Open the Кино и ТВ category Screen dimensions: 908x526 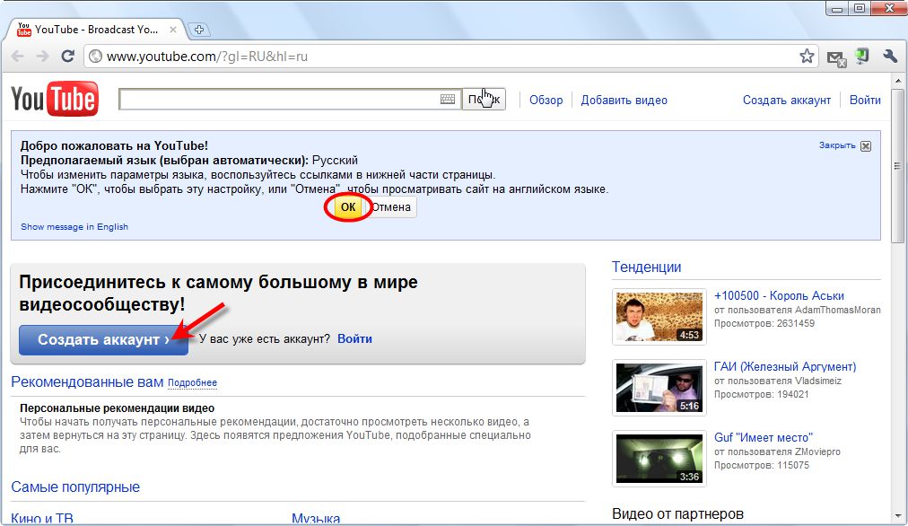click(x=42, y=519)
